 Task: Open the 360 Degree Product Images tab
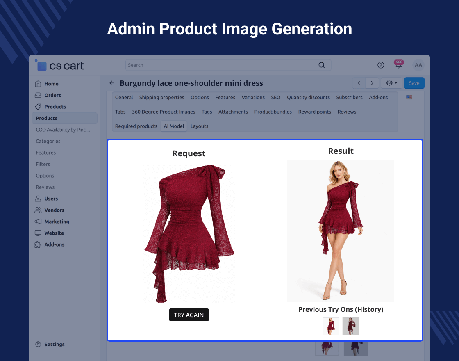click(164, 112)
